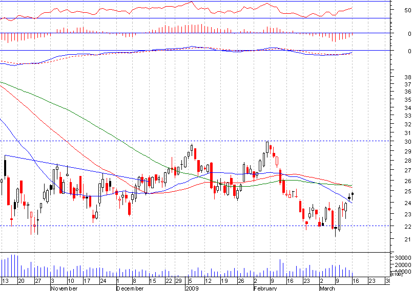Viewport: 413px width, 291px height.
Task: Click the price axis label 28
Action: (x=408, y=161)
